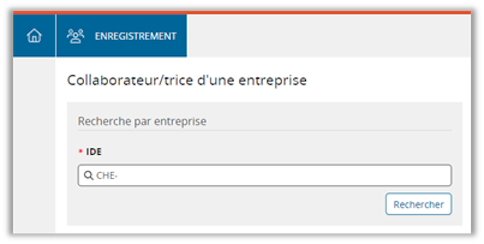Click the divider under Recherche par entreprise

click(x=265, y=131)
